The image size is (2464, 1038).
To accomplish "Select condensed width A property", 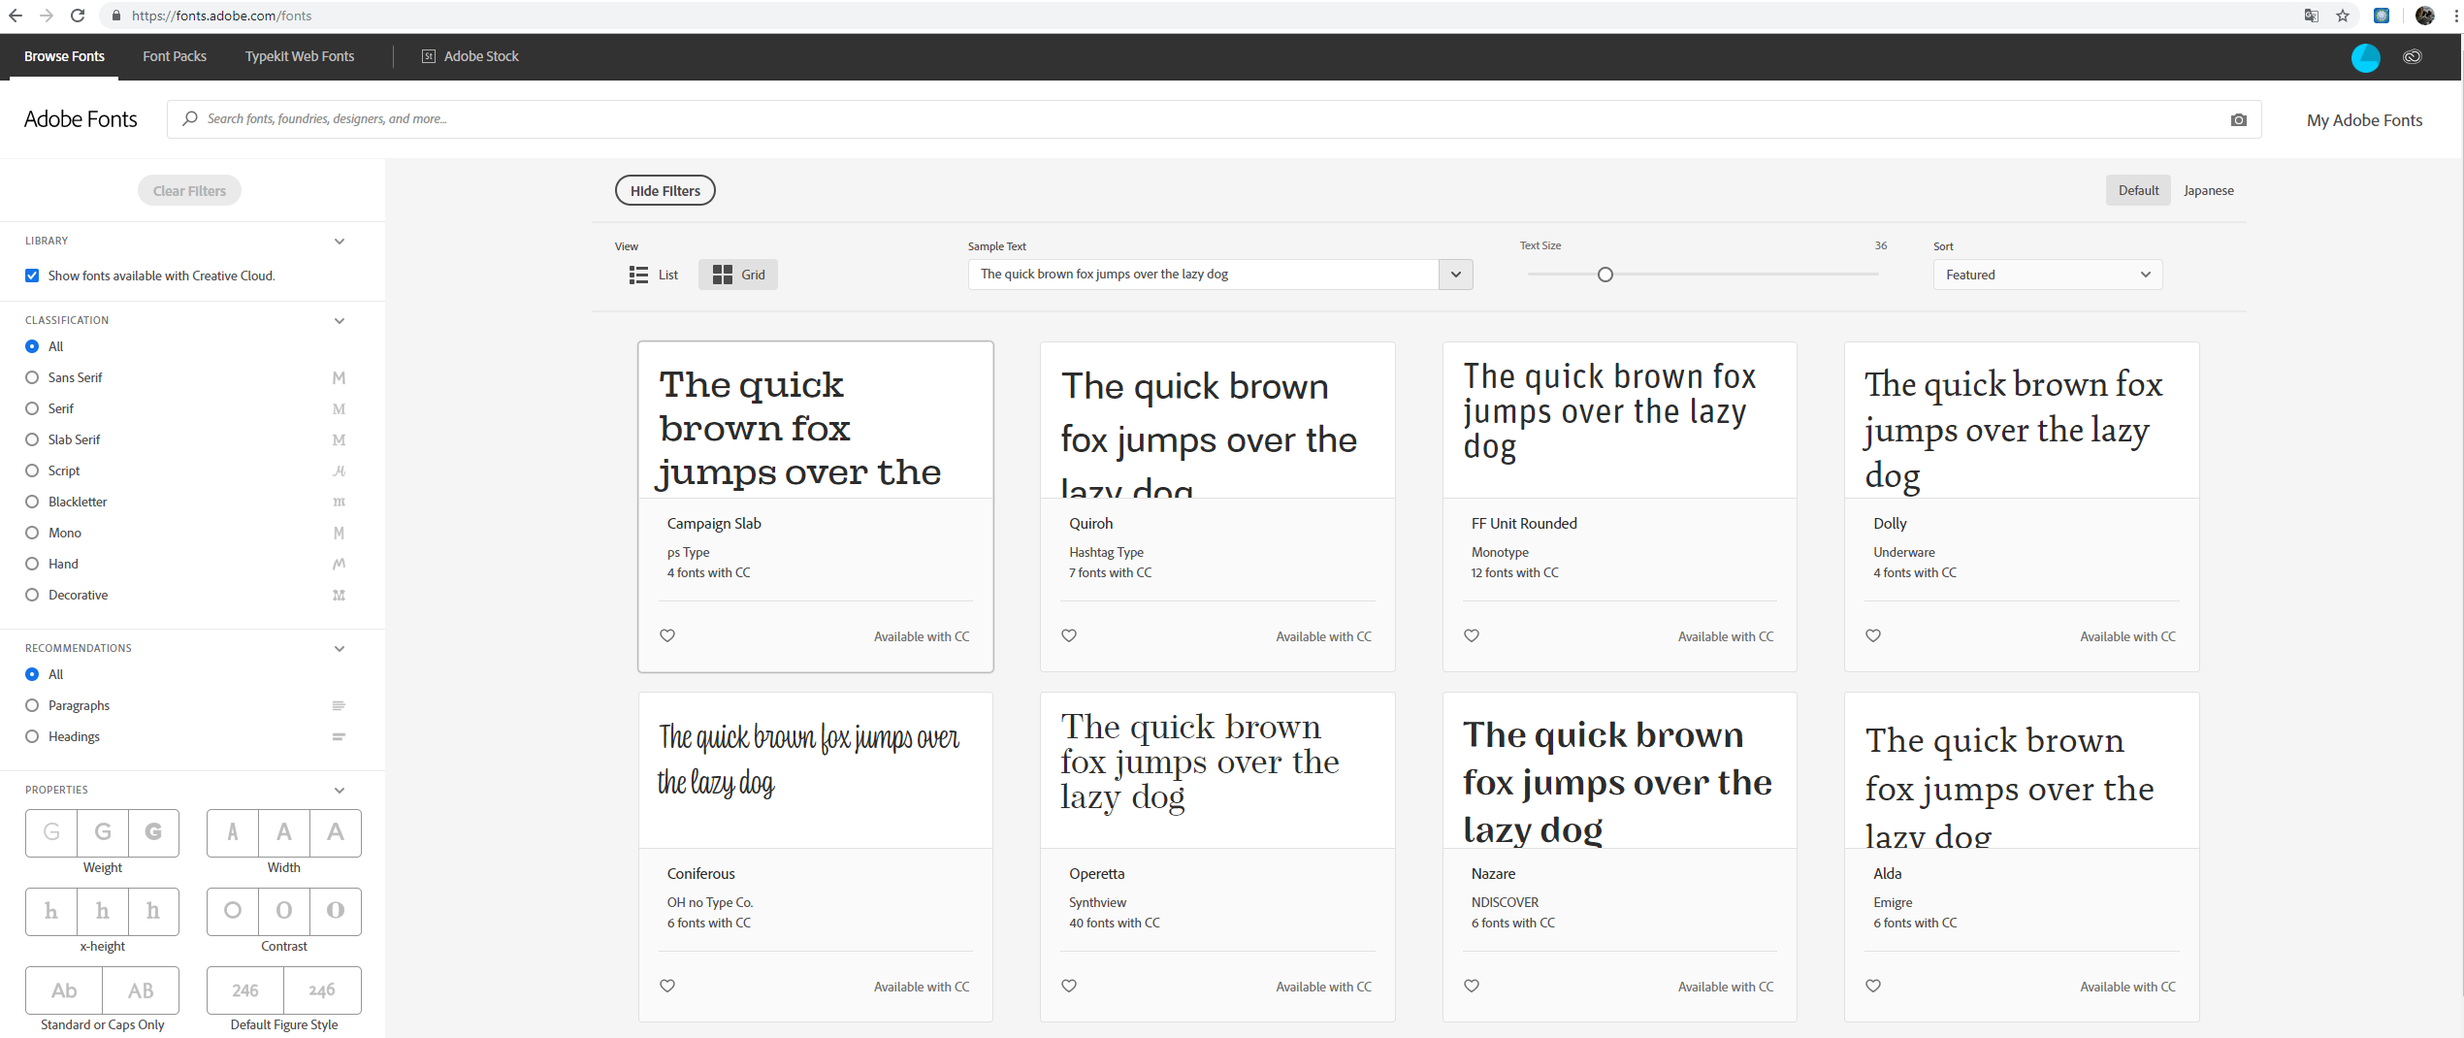I will 233,832.
